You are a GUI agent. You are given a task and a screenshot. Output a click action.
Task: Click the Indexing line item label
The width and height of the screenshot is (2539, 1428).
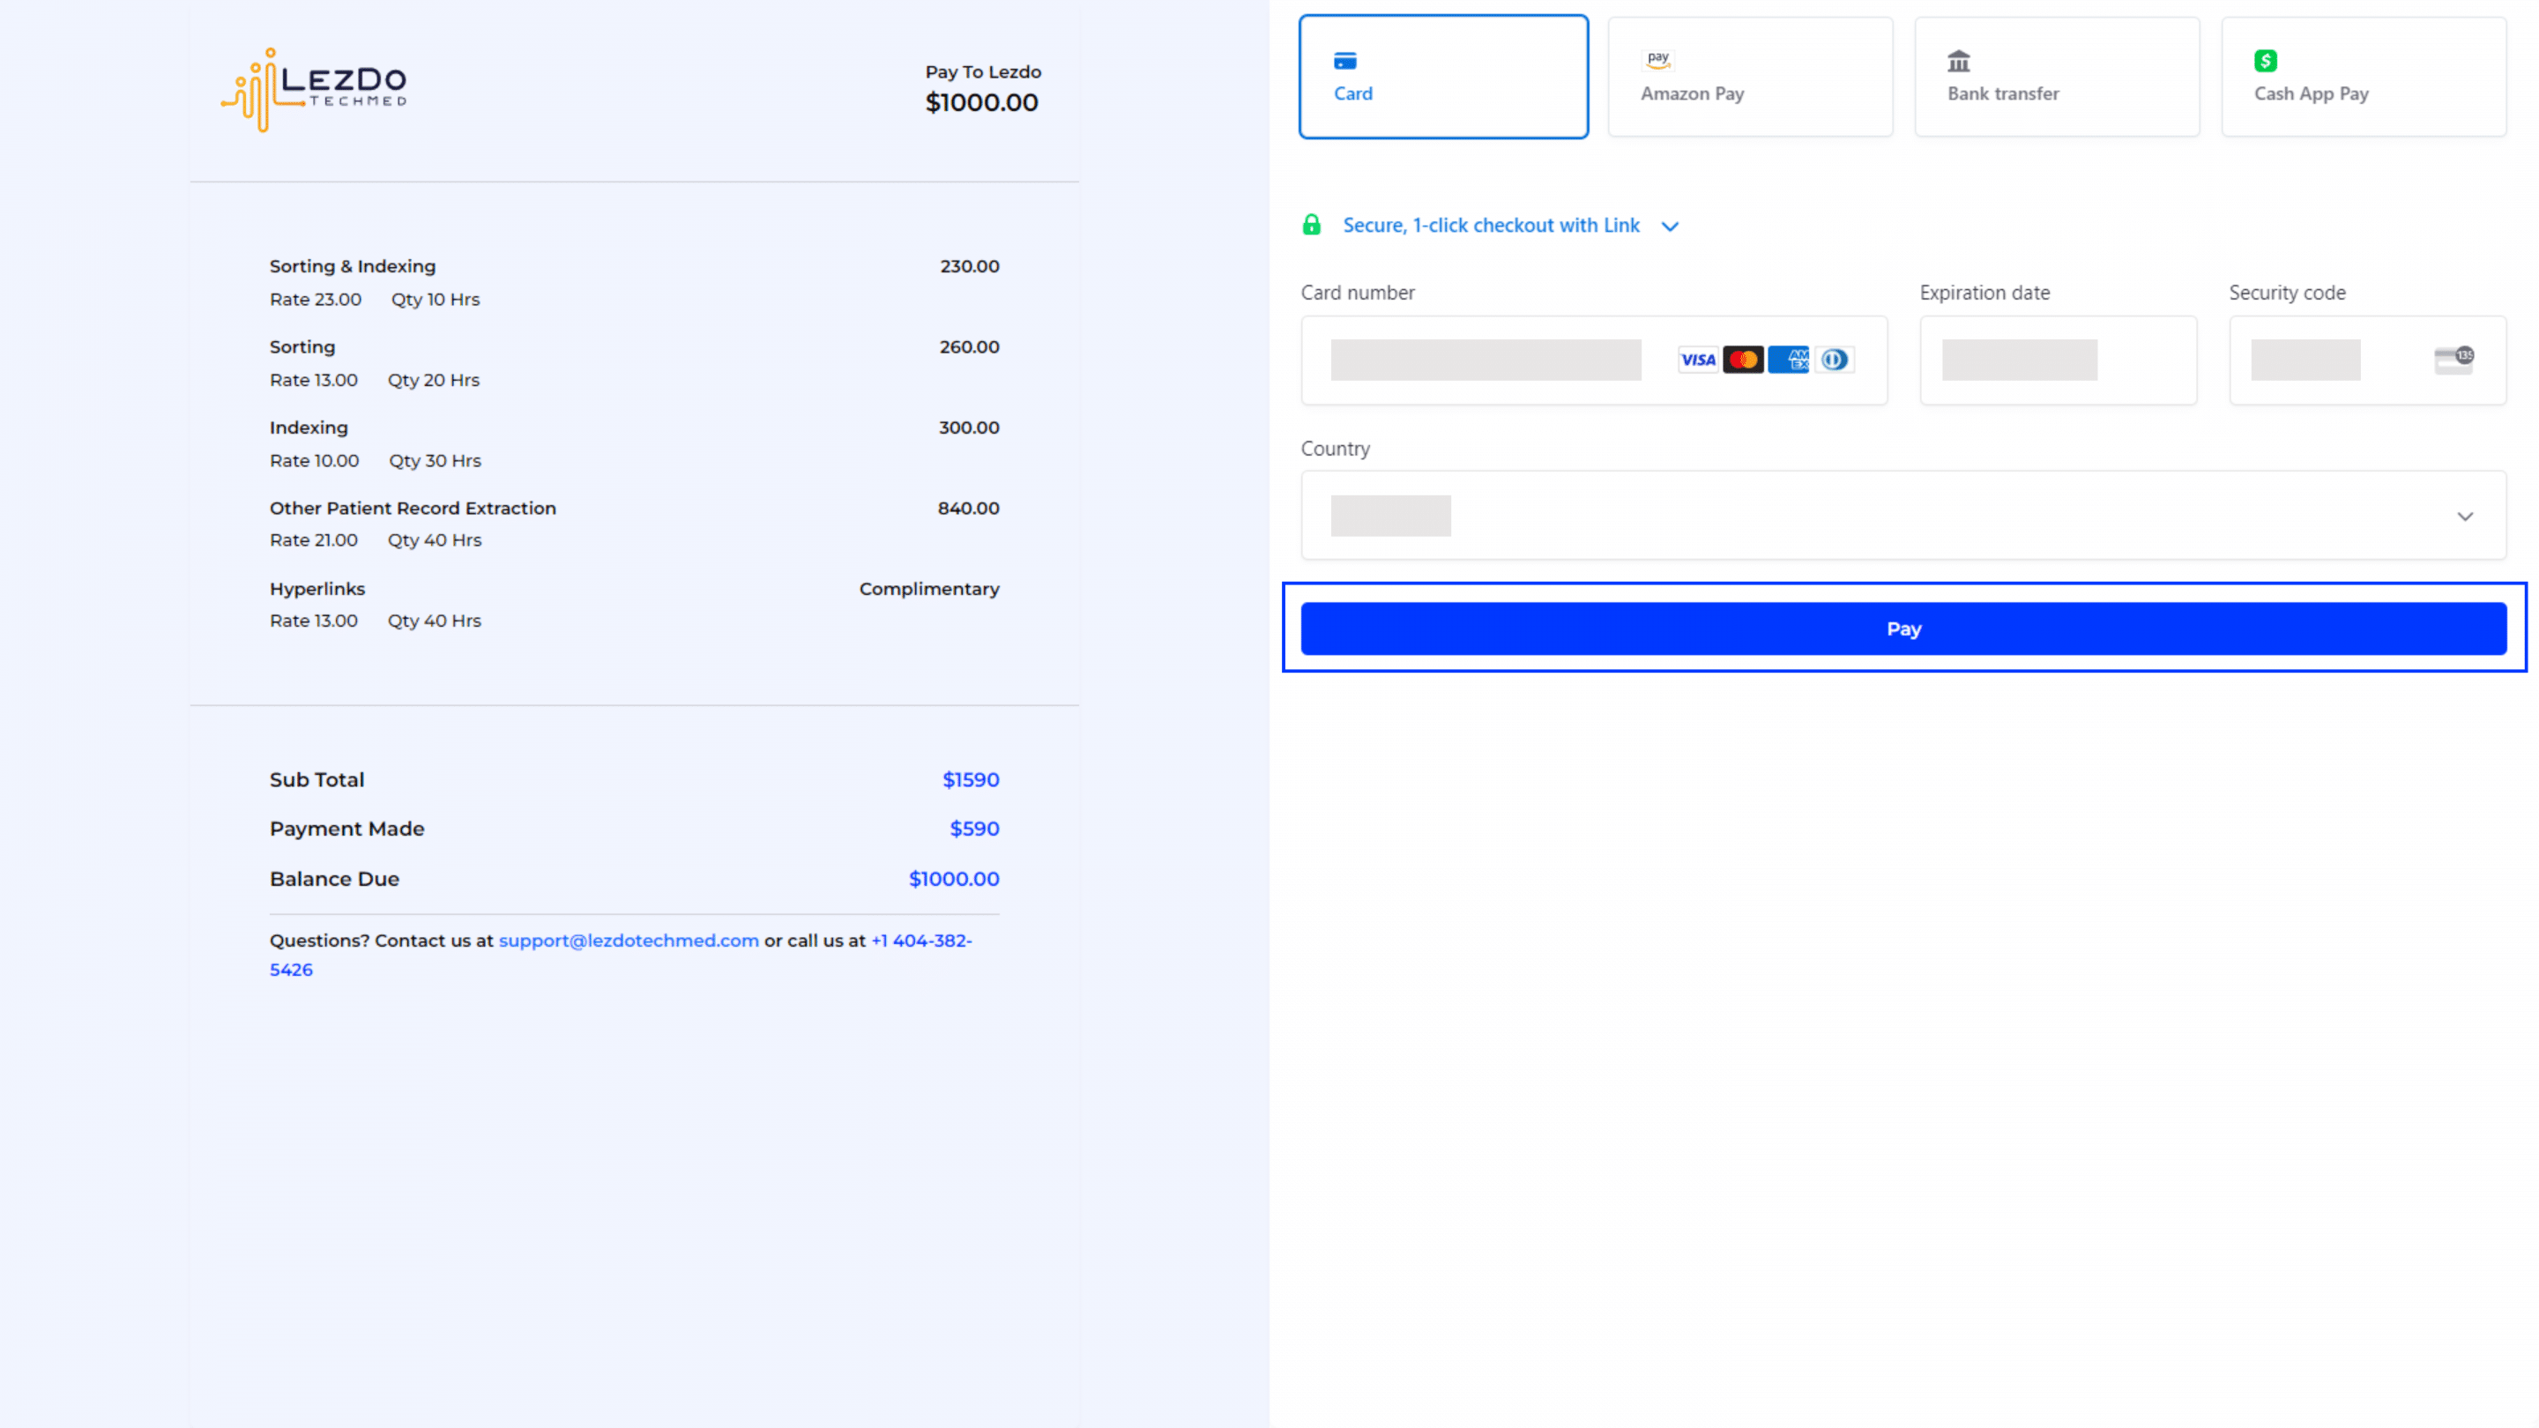point(309,428)
